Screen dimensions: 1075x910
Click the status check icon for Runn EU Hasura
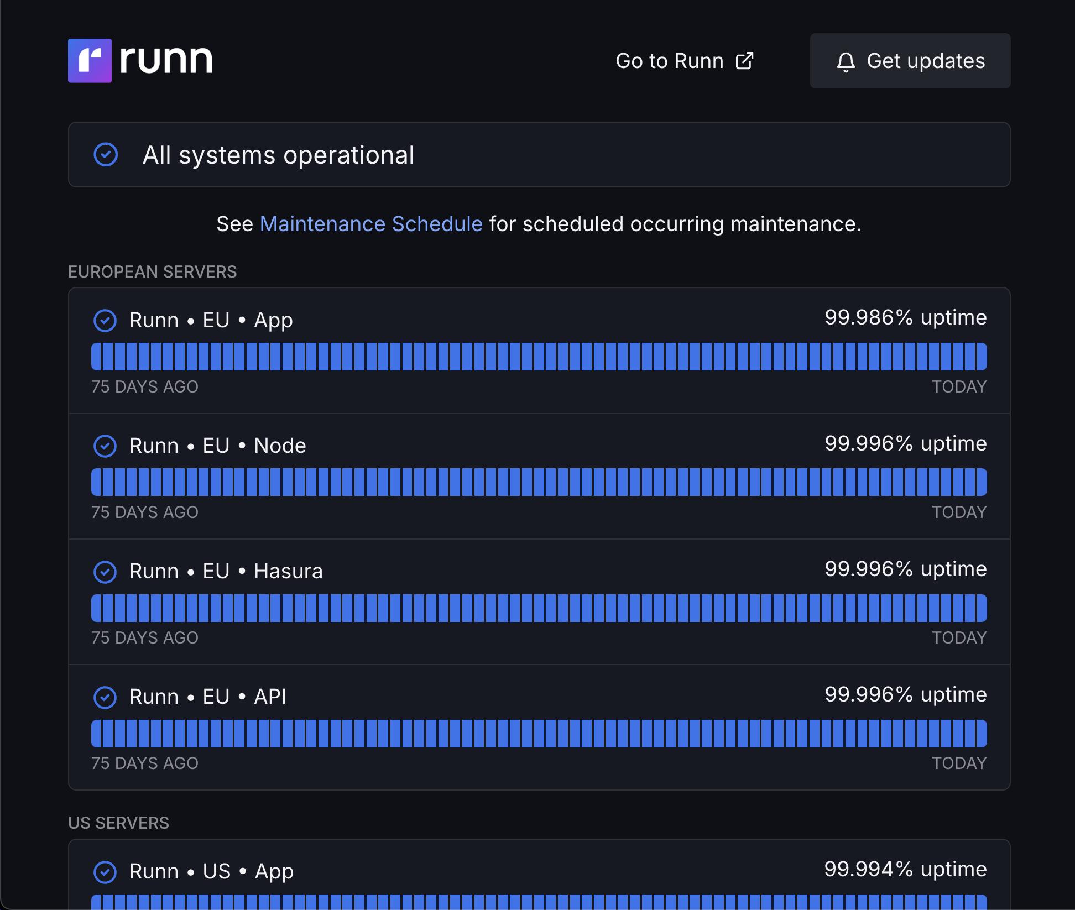click(x=105, y=572)
